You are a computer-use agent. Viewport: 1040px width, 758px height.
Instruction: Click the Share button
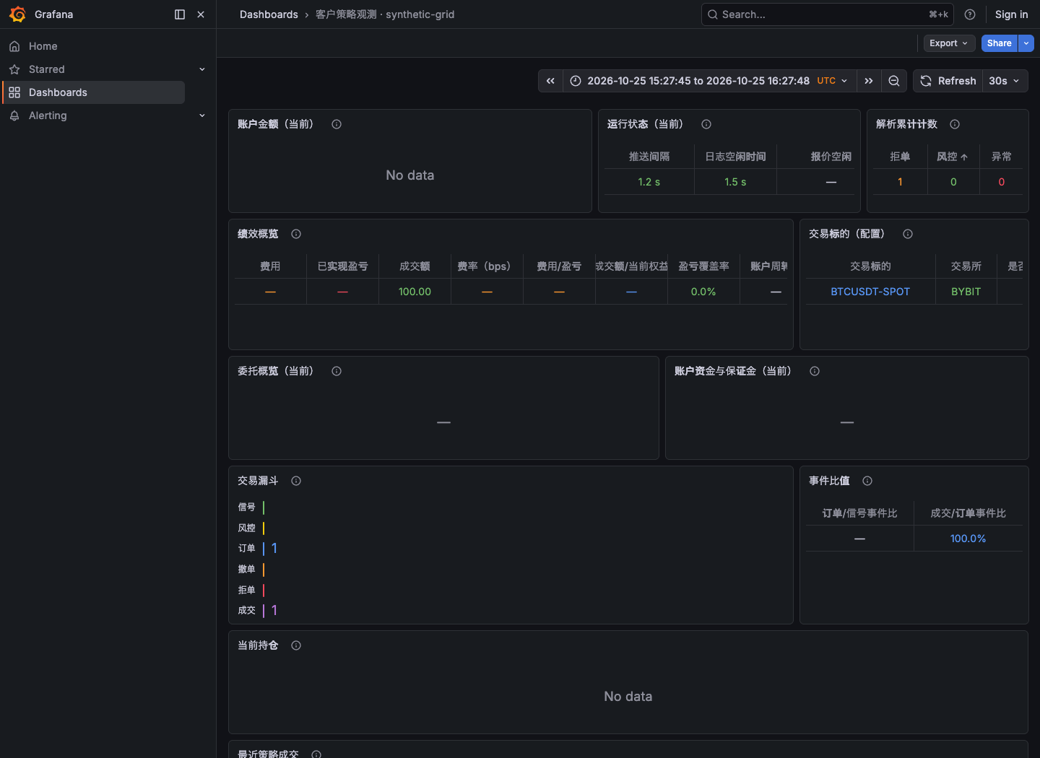(1000, 43)
